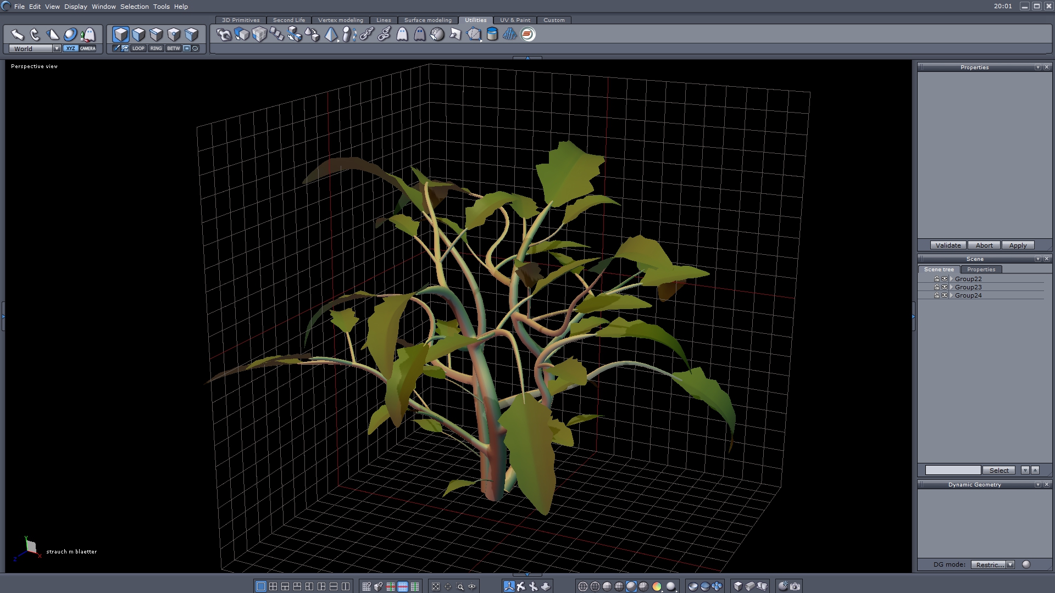This screenshot has width=1055, height=593.
Task: Click the round DG mode indicator
Action: point(1026,564)
